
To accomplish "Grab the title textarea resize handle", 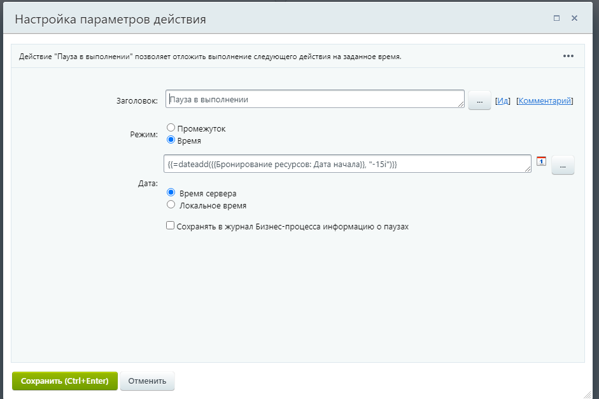I will click(461, 105).
